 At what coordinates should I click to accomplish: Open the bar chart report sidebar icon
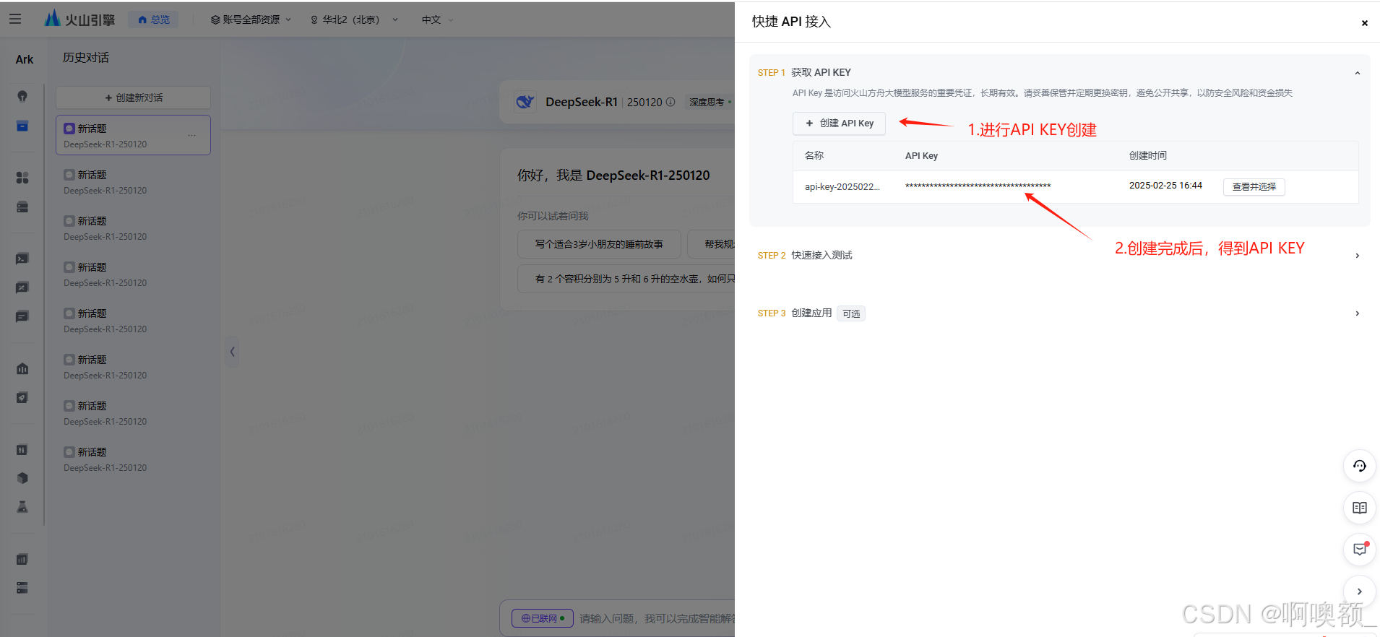point(22,559)
